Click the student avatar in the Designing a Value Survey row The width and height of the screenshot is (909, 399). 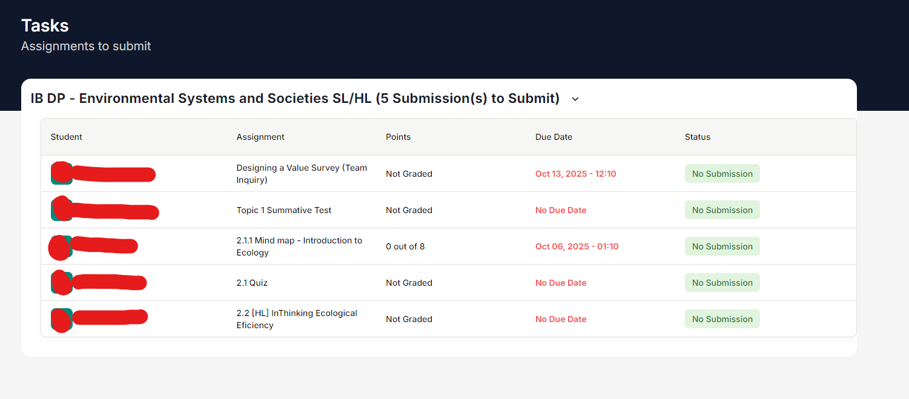point(62,173)
